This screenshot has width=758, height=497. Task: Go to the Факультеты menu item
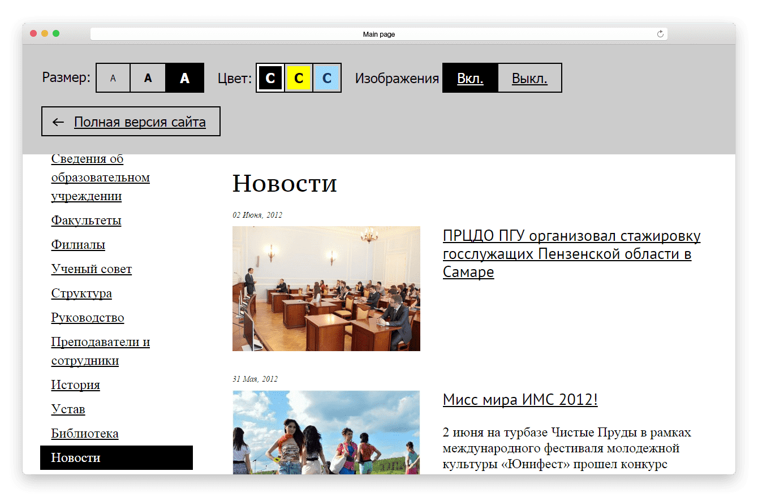[x=86, y=221]
